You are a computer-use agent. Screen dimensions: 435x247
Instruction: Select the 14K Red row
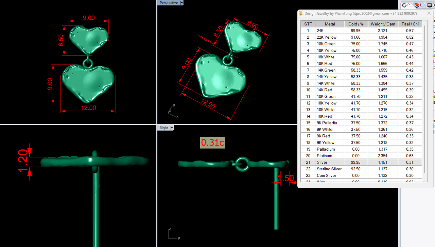point(362,90)
